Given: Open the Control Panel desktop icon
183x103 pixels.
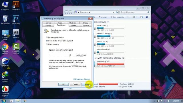Looking at the screenshot, I should coord(5,35).
